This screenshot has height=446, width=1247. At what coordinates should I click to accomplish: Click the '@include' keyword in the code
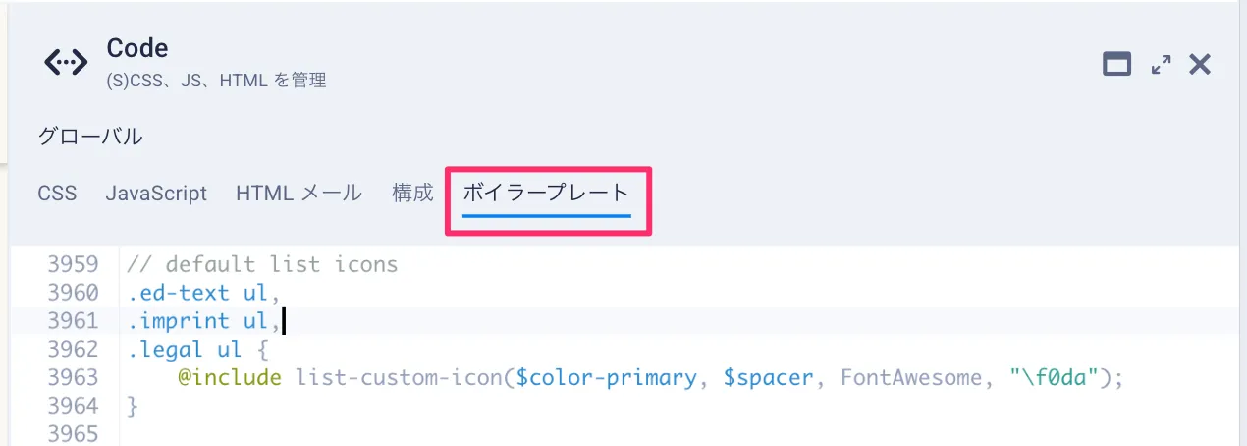point(230,377)
